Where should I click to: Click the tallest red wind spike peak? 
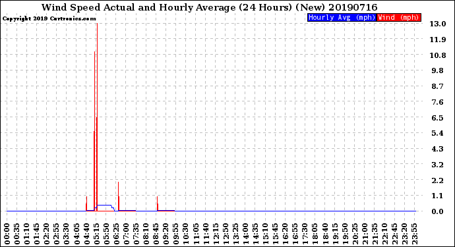97,24
